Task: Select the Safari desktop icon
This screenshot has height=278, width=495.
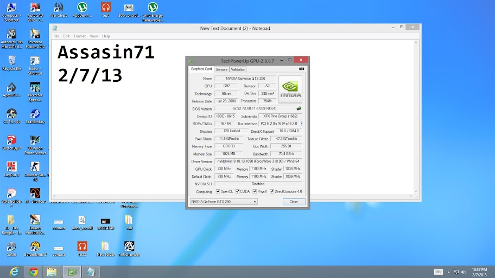Action: pos(12,249)
